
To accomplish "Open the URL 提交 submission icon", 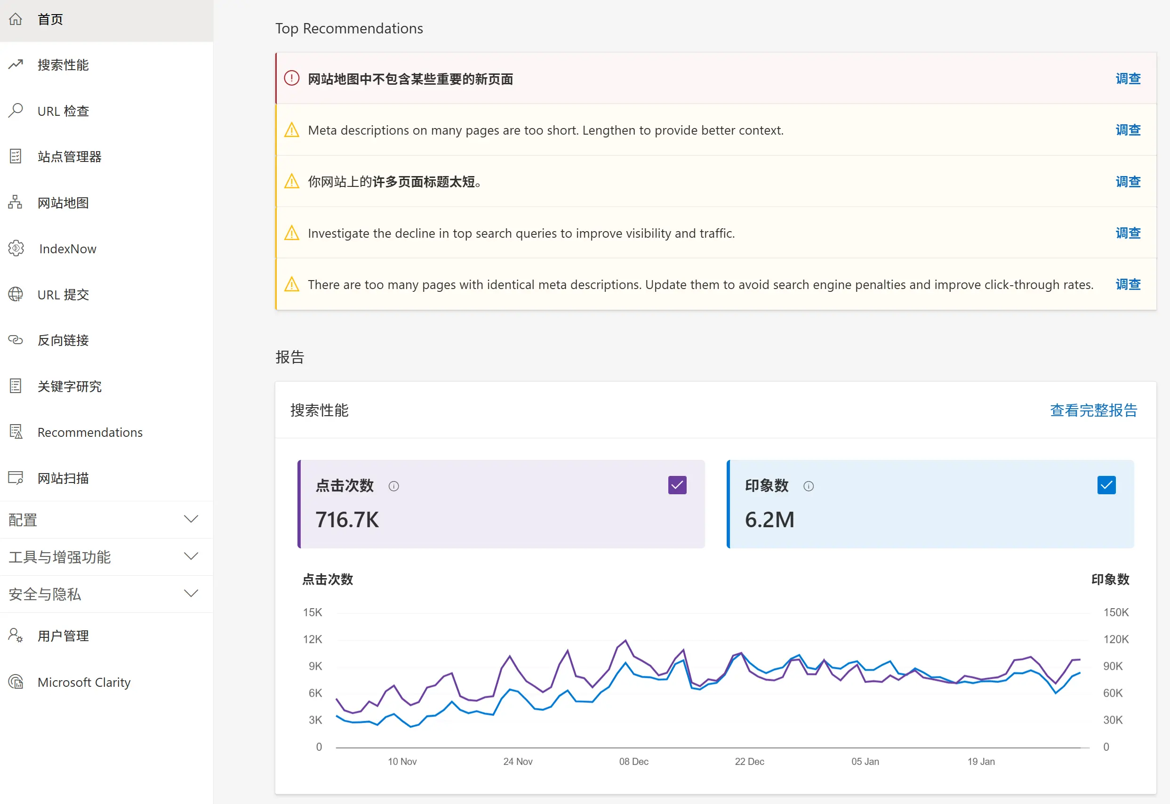I will [x=16, y=294].
